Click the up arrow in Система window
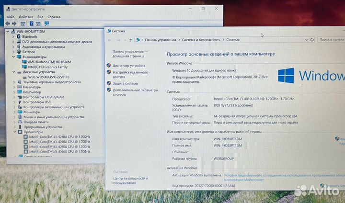345x203 pixels. click(131, 40)
